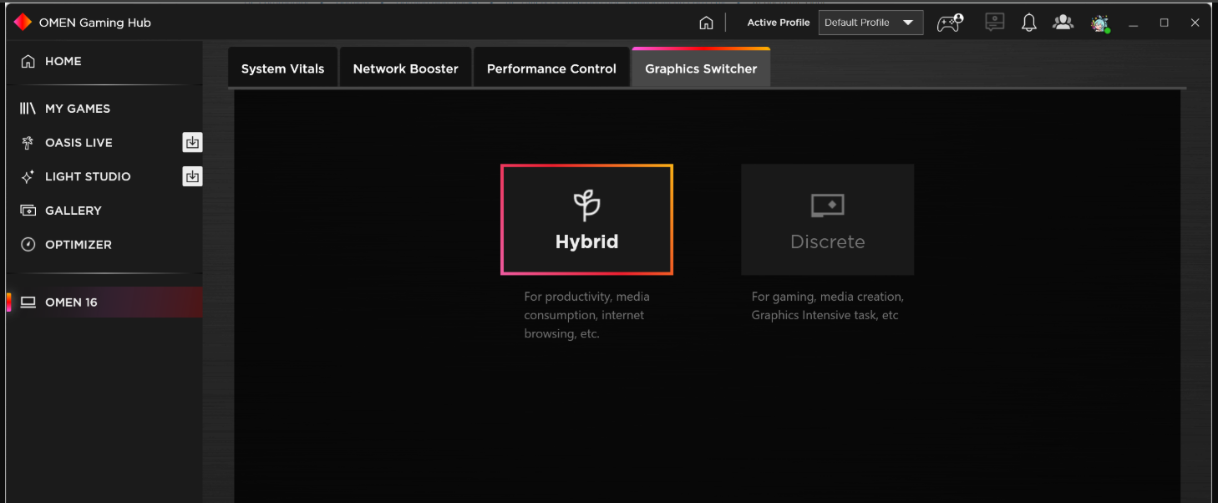Click the Active Profile label

[x=779, y=23]
